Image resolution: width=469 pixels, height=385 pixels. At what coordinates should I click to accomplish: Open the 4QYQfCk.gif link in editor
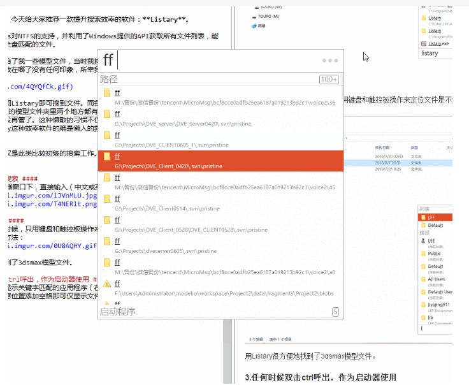coord(40,87)
